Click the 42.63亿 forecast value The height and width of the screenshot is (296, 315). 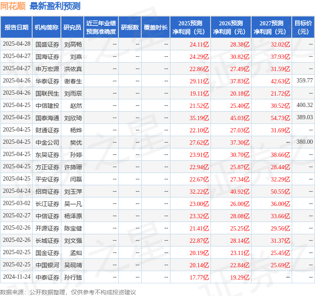pyautogui.click(x=280, y=81)
